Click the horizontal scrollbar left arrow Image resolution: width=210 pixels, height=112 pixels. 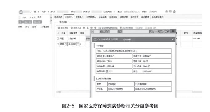click(x=59, y=92)
